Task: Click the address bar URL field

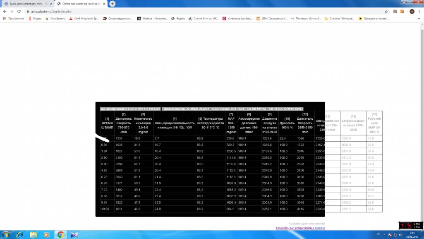Action: (165, 12)
